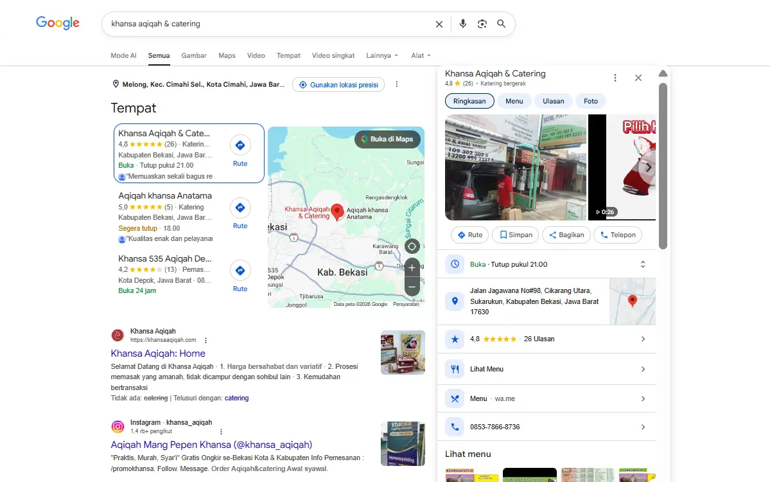Close the Khansa Aqiqah business panel

tap(638, 78)
